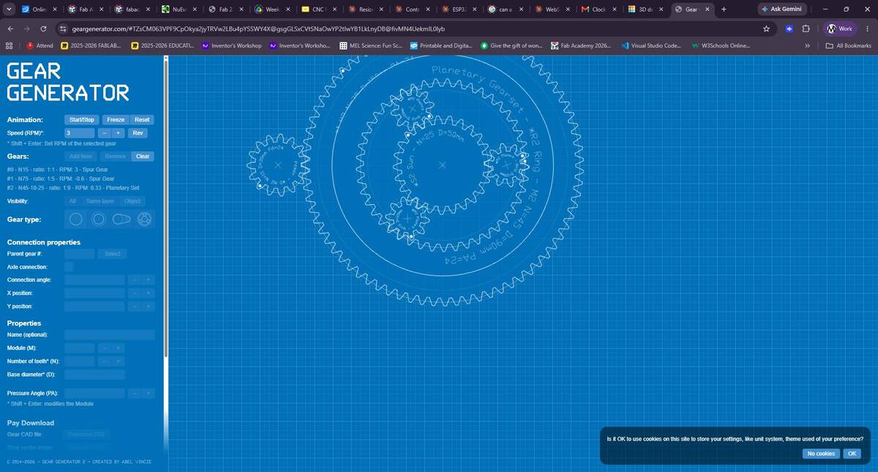Decrease Speed (RPM) with the minus button
This screenshot has height=472, width=878.
coord(105,133)
